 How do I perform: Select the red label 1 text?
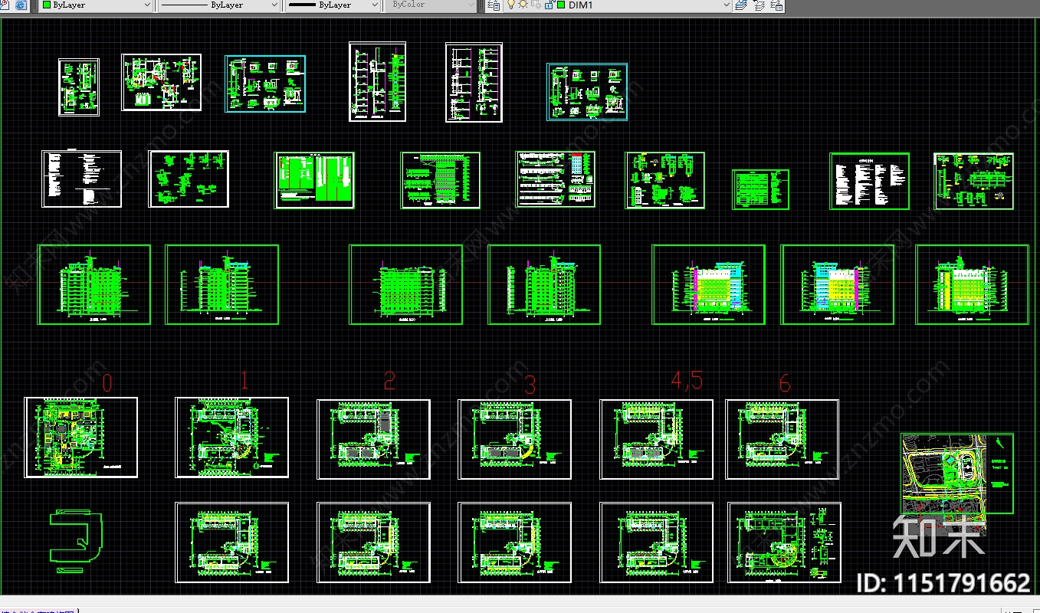[x=244, y=380]
